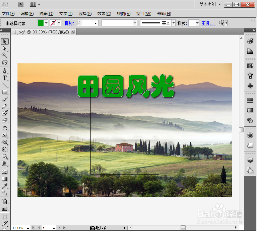
Task: Select the Rotate tool
Action: [5, 128]
